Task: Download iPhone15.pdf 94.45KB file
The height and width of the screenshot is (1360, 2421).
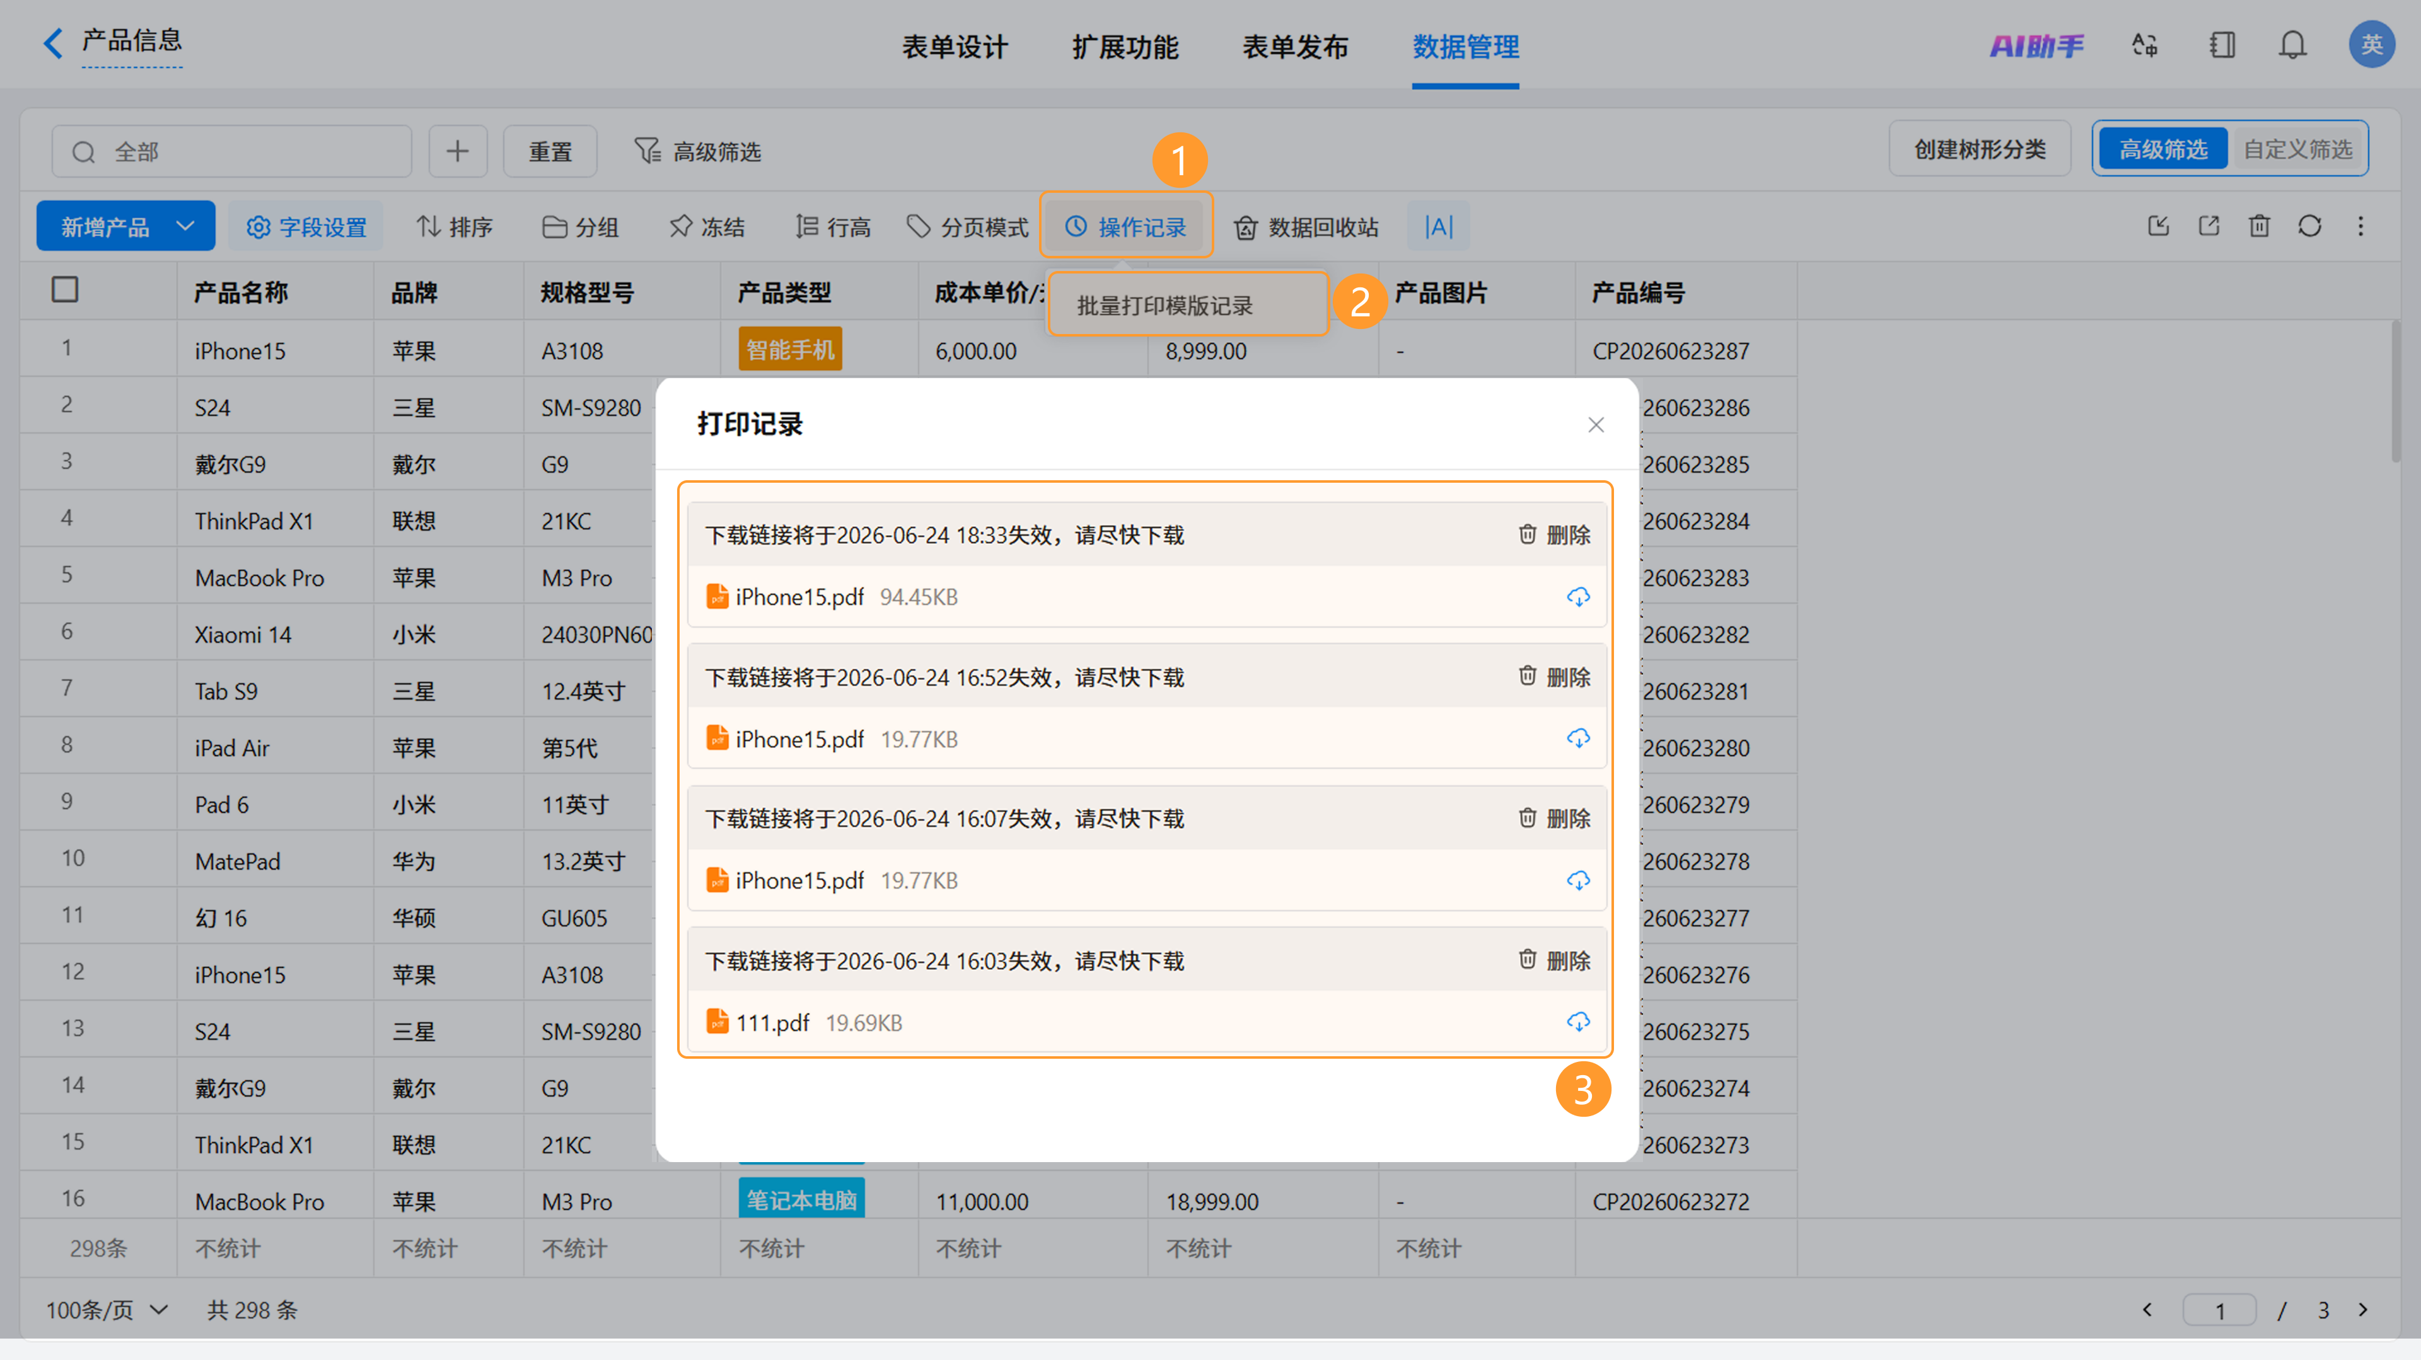Action: click(1578, 596)
